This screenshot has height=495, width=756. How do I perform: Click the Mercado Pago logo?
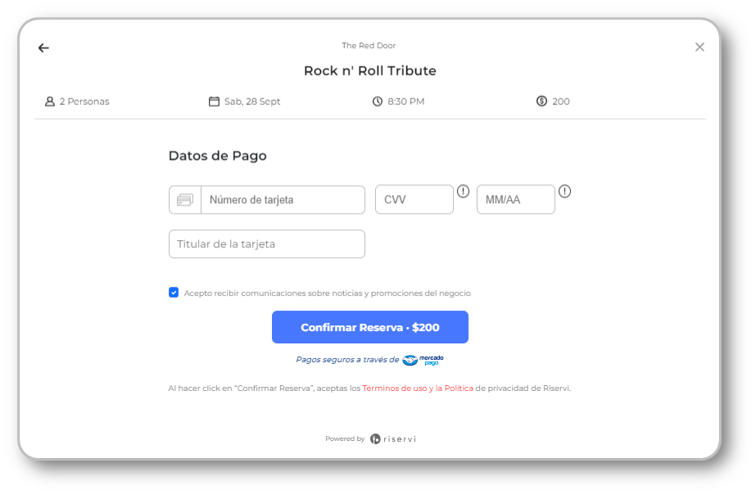click(x=423, y=360)
